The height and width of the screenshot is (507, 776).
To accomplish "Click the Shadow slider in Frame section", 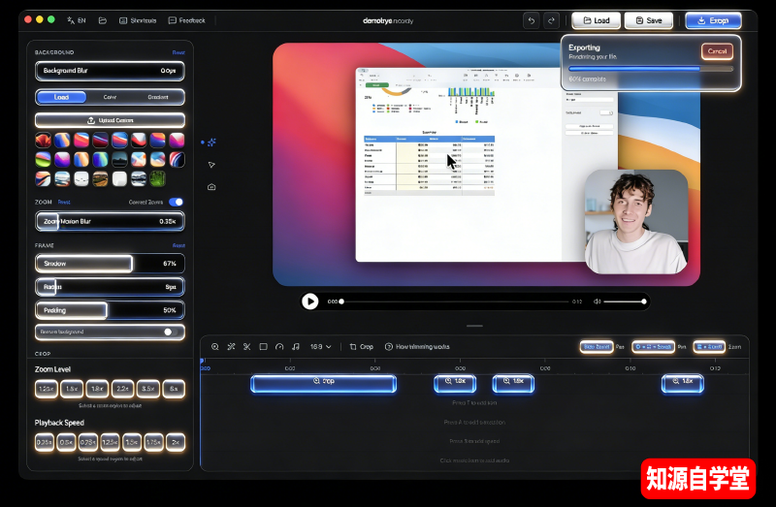I will tap(110, 264).
